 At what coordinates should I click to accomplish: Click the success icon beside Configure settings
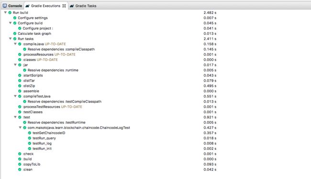pyautogui.click(x=15, y=18)
